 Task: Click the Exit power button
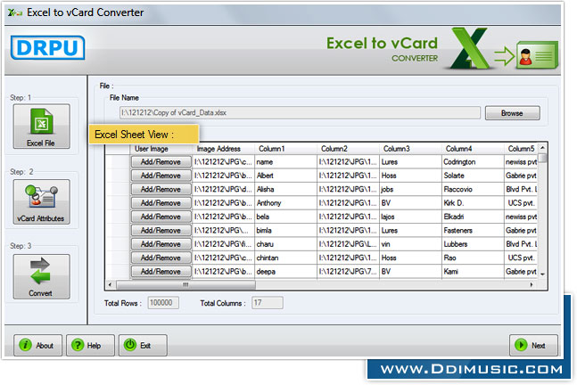[x=143, y=345]
